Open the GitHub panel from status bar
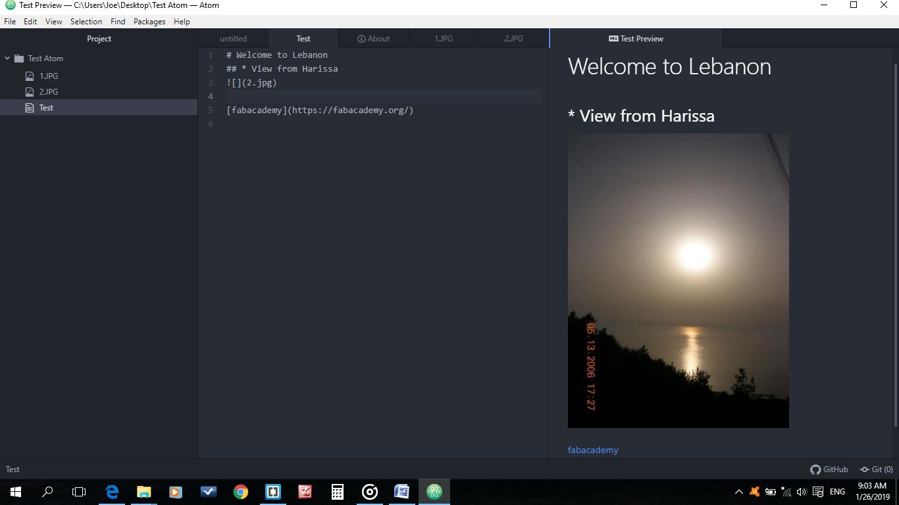This screenshot has height=505, width=899. [829, 469]
